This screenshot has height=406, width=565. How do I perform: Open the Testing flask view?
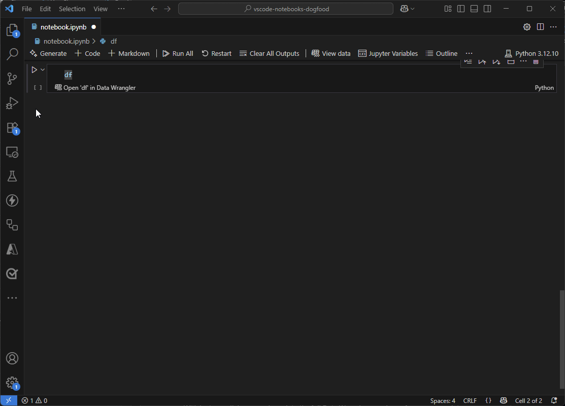point(12,176)
